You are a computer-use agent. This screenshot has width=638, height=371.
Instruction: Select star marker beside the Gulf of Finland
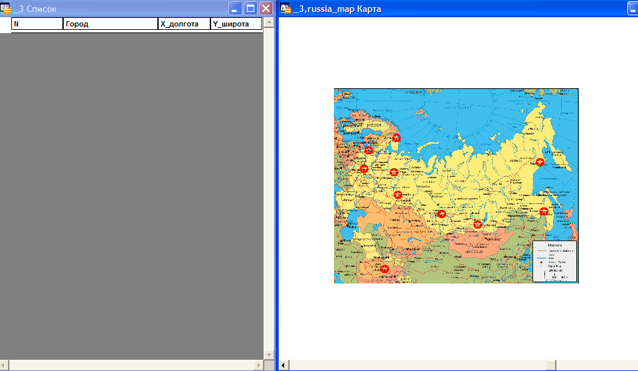[x=368, y=150]
